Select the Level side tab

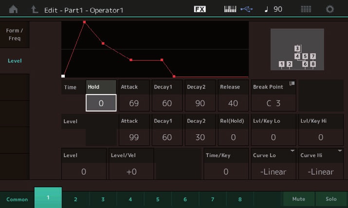point(15,61)
